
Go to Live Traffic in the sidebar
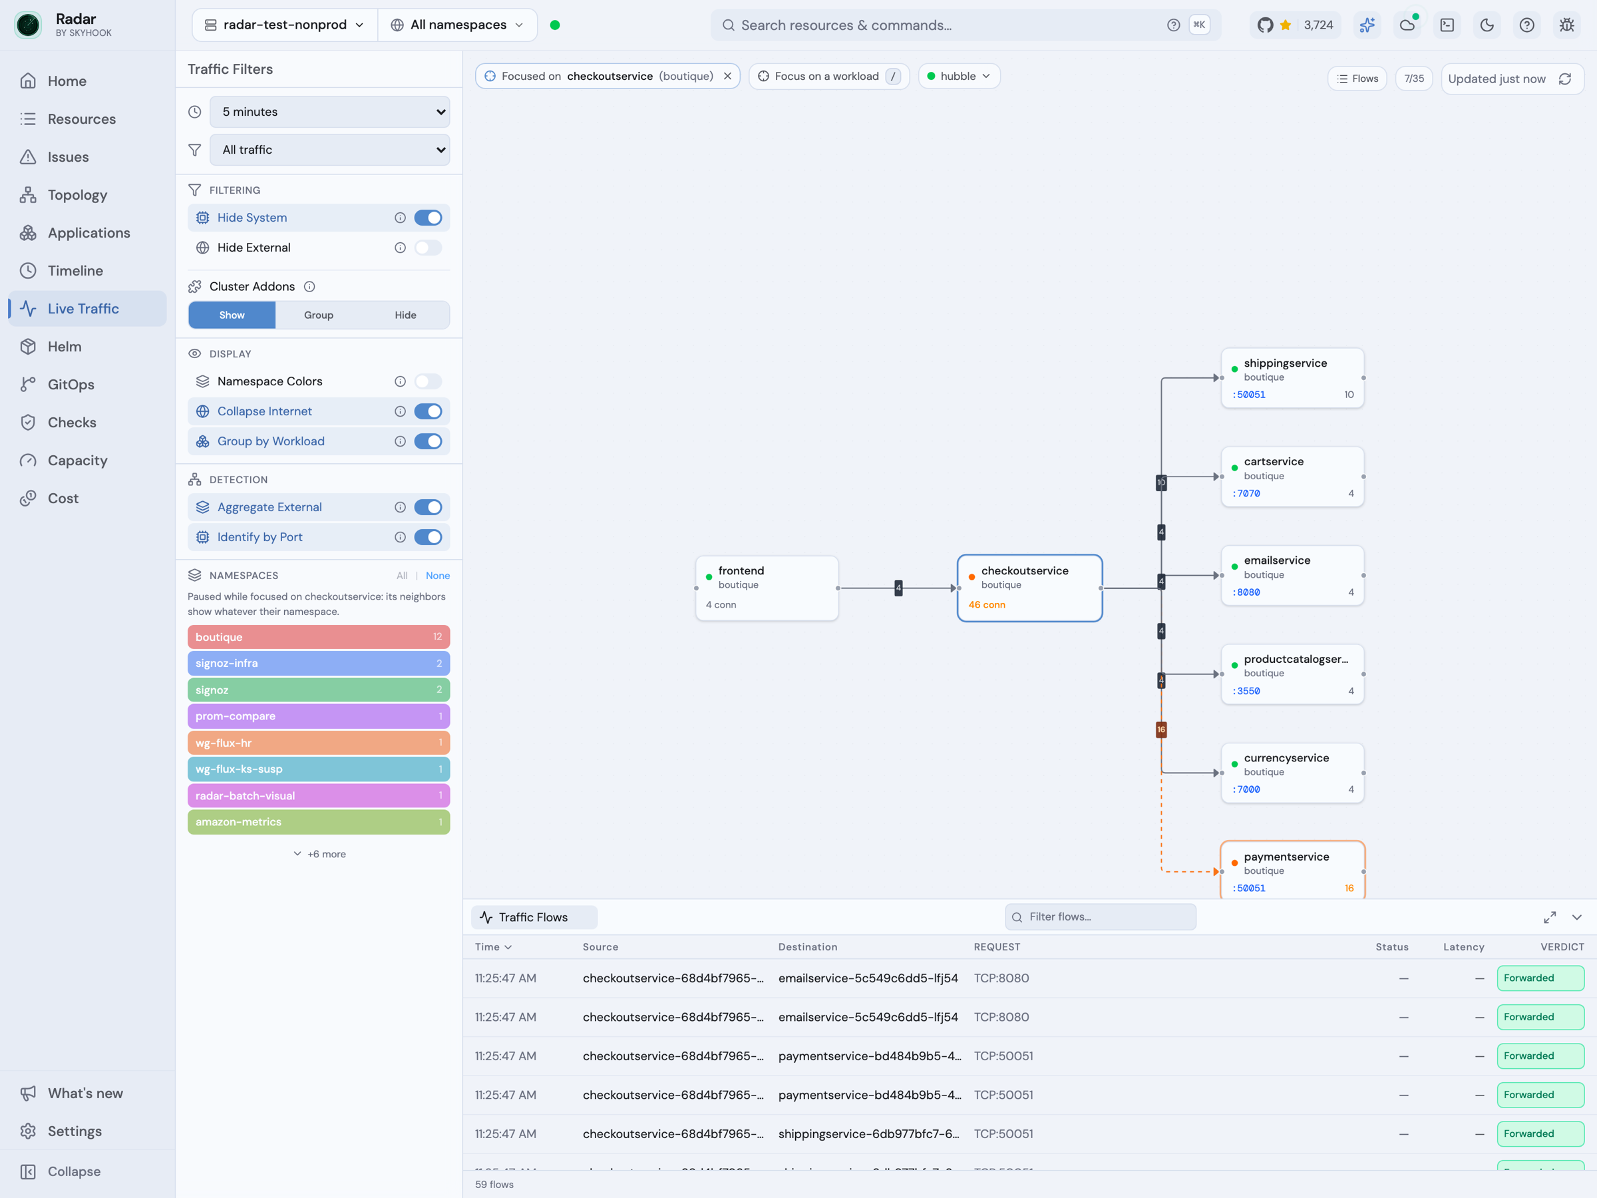[x=87, y=308]
